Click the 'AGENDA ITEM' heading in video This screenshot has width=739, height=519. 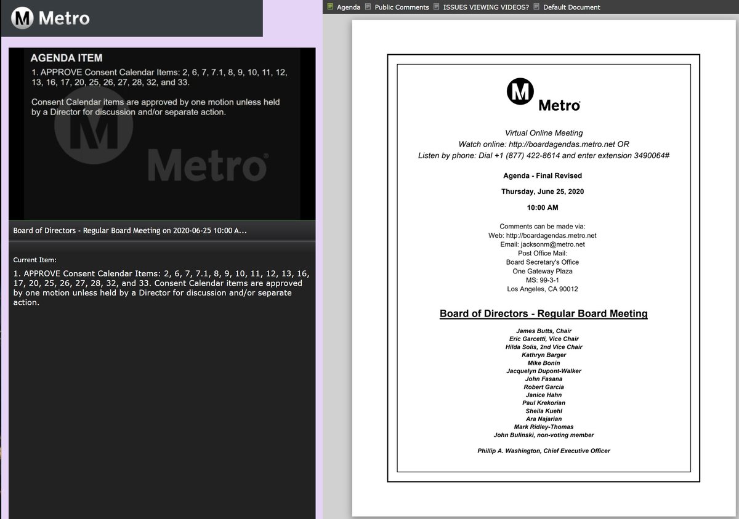(67, 58)
